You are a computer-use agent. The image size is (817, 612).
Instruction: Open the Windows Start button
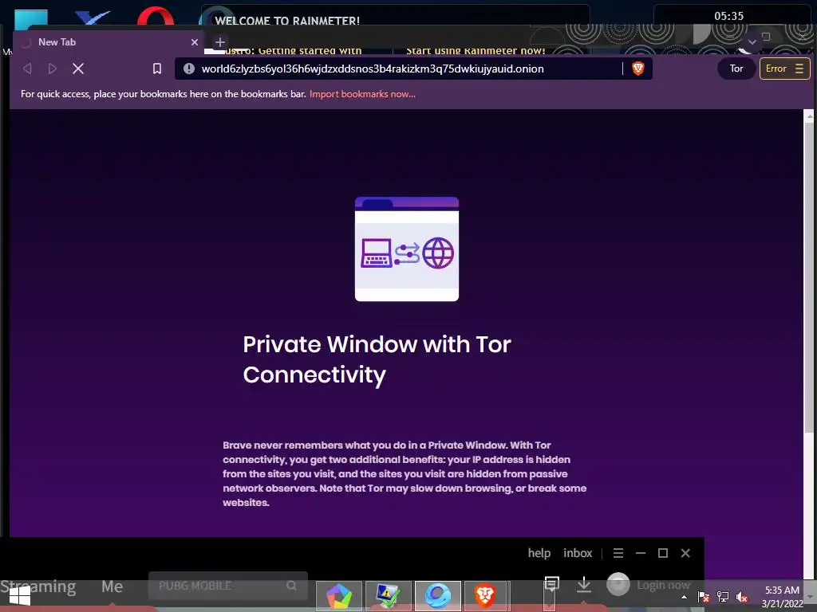(x=19, y=596)
